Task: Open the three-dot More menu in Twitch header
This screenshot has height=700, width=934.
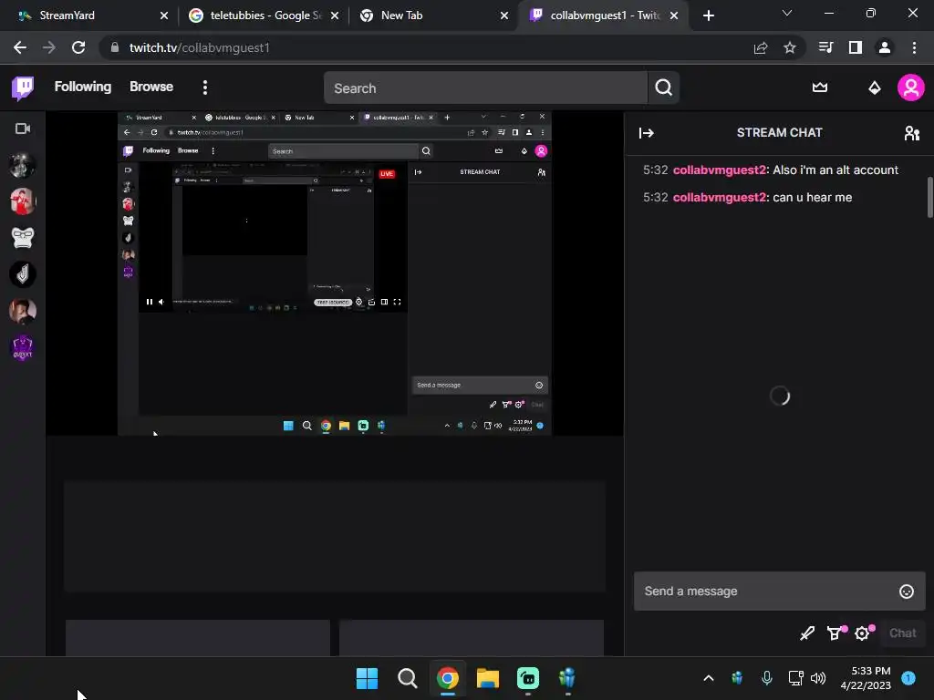Action: (x=205, y=87)
